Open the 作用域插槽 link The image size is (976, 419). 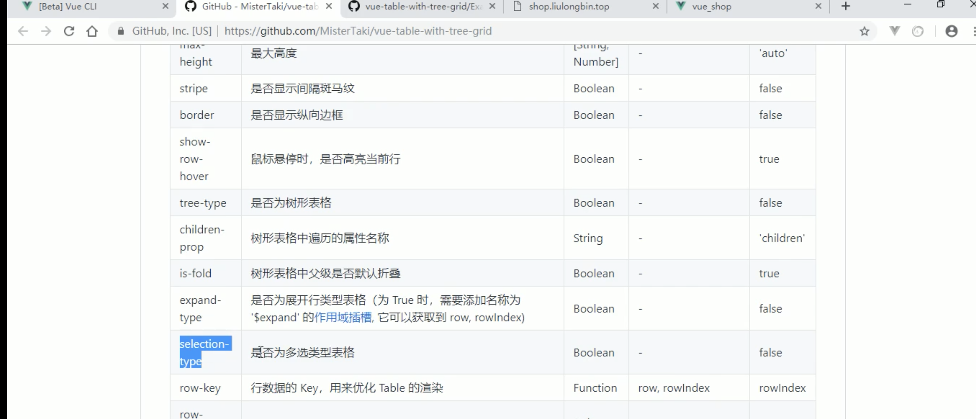tap(343, 317)
